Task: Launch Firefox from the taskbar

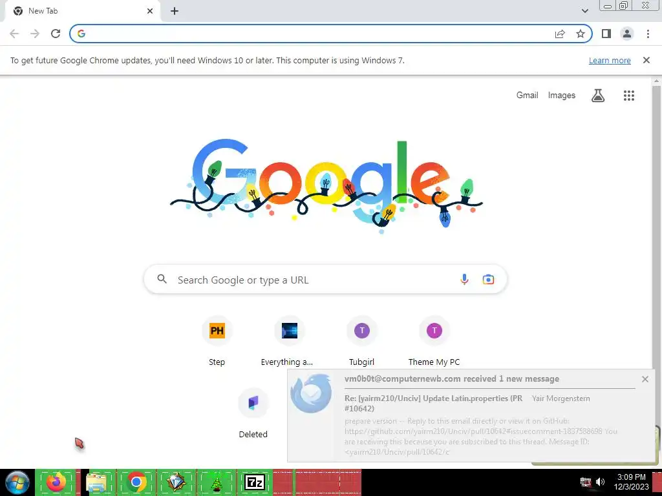Action: pyautogui.click(x=56, y=482)
